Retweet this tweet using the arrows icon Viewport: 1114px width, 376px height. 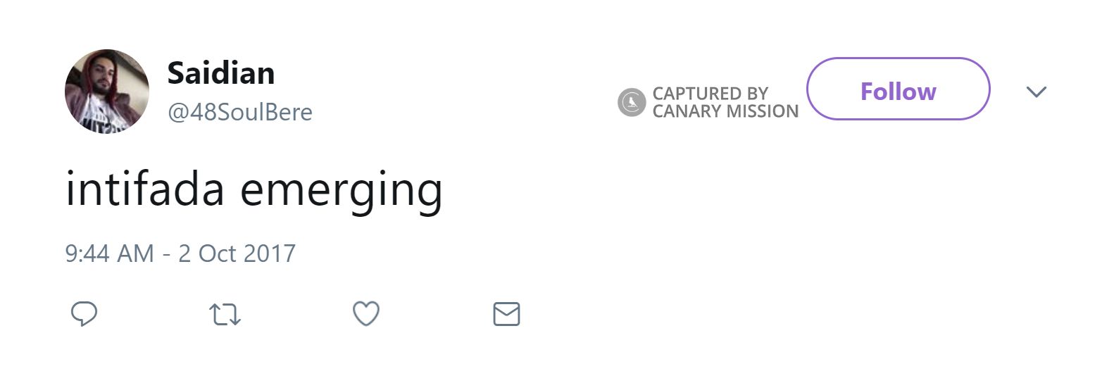[x=225, y=314]
